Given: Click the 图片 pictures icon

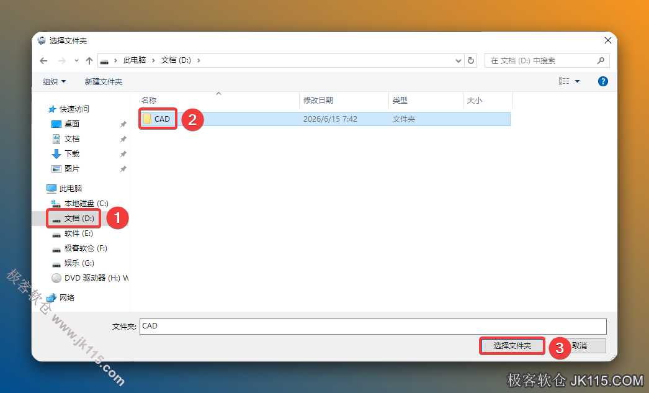Looking at the screenshot, I should coord(56,169).
